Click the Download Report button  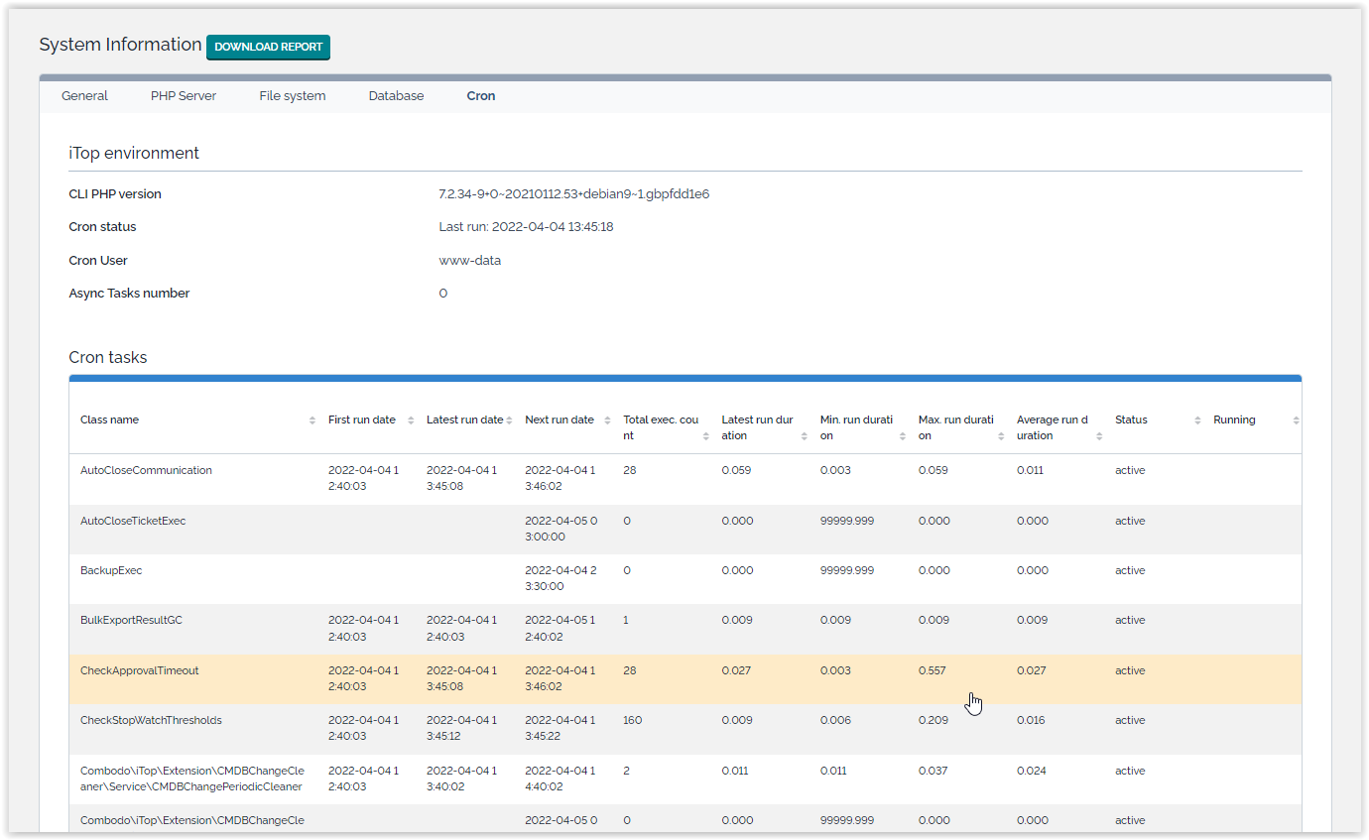coord(268,47)
